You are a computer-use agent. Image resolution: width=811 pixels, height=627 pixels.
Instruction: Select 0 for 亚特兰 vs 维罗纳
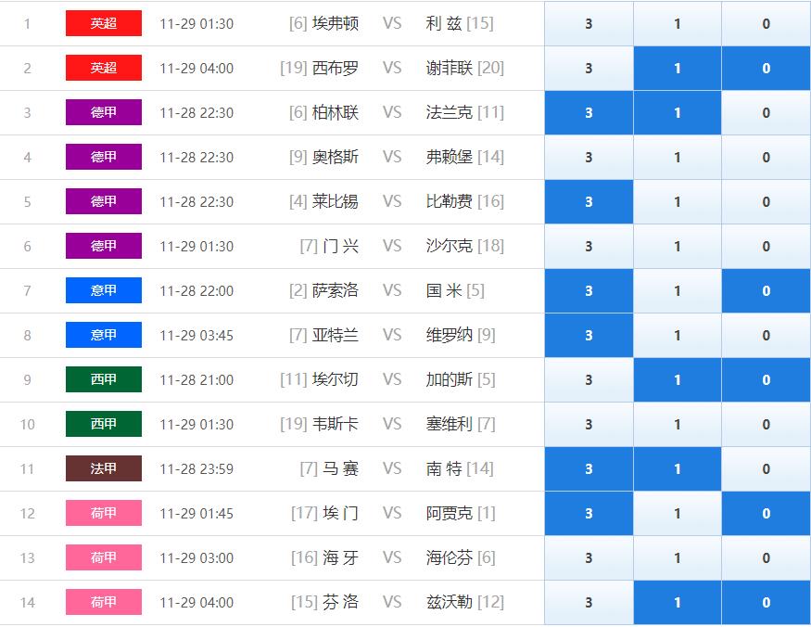coord(766,335)
